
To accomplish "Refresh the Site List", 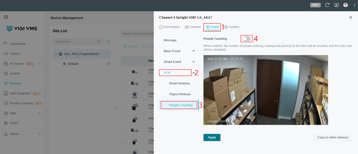I will pyautogui.click(x=109, y=42).
